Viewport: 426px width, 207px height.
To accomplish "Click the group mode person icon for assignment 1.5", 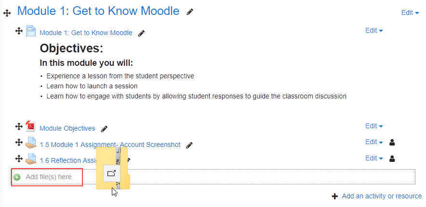I will click(392, 142).
